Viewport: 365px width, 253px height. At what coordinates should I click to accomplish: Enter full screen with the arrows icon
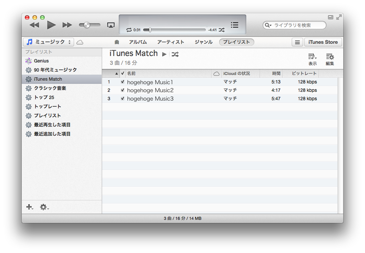[339, 17]
